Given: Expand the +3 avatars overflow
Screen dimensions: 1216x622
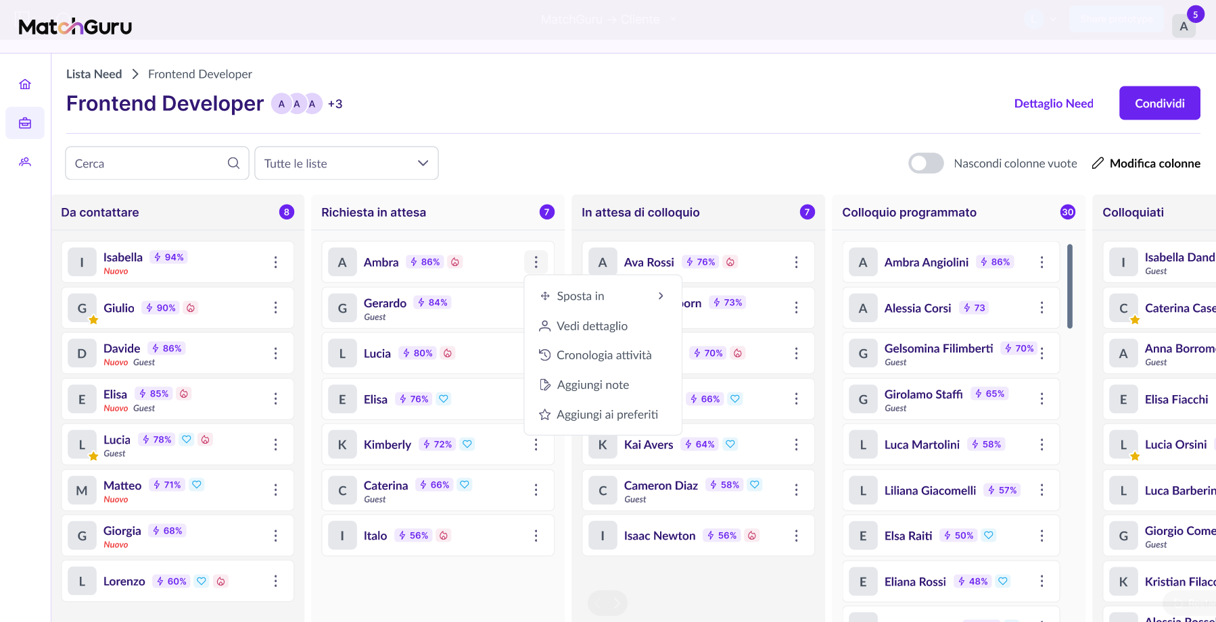Looking at the screenshot, I should [x=335, y=104].
